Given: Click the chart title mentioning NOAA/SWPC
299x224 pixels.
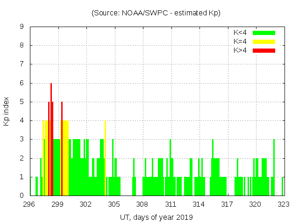Looking at the screenshot, I should (156, 13).
